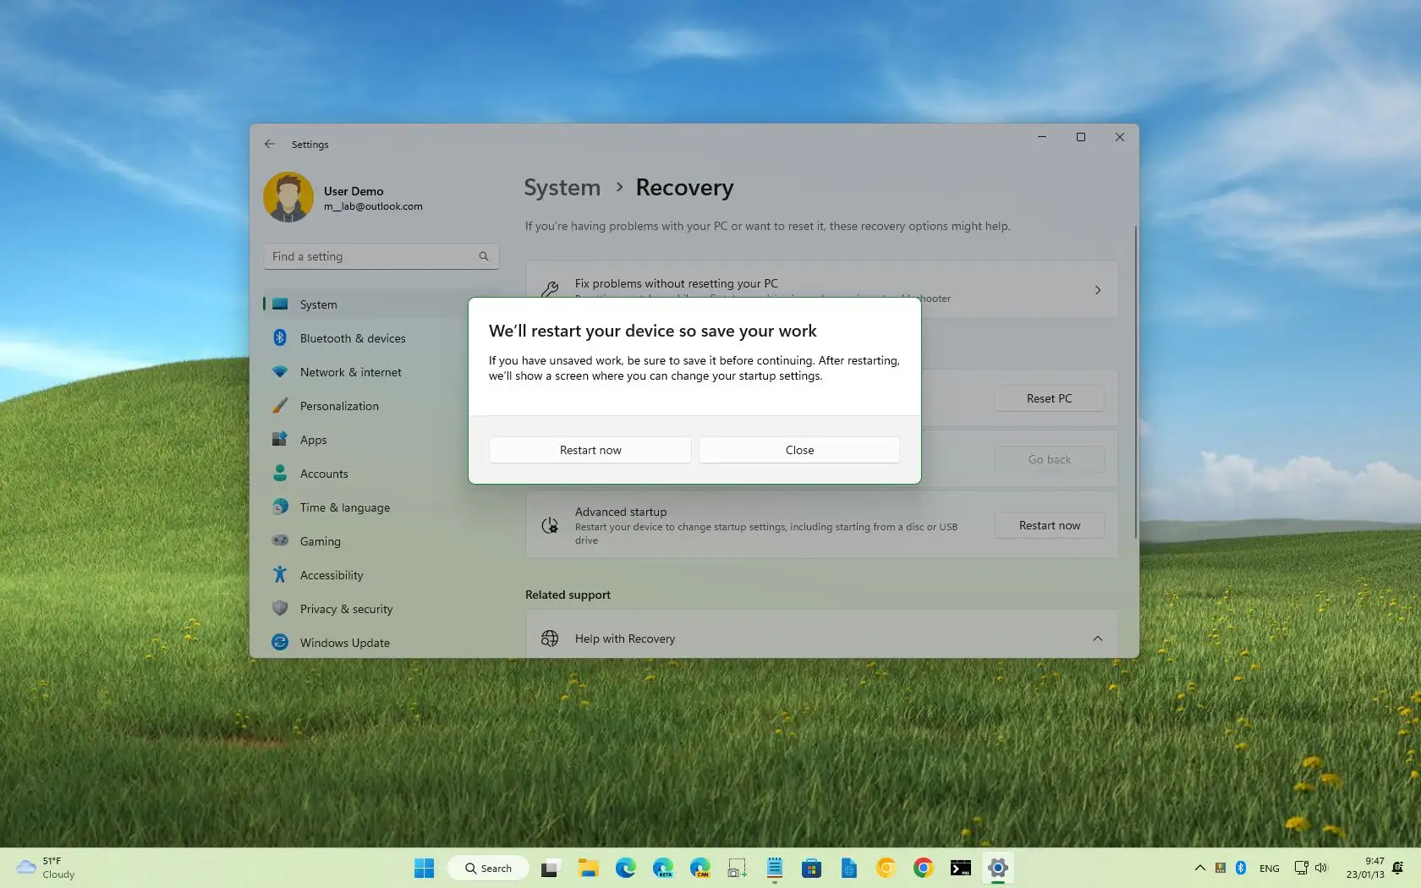This screenshot has width=1421, height=888.
Task: Open Apps settings
Action: [x=313, y=440]
